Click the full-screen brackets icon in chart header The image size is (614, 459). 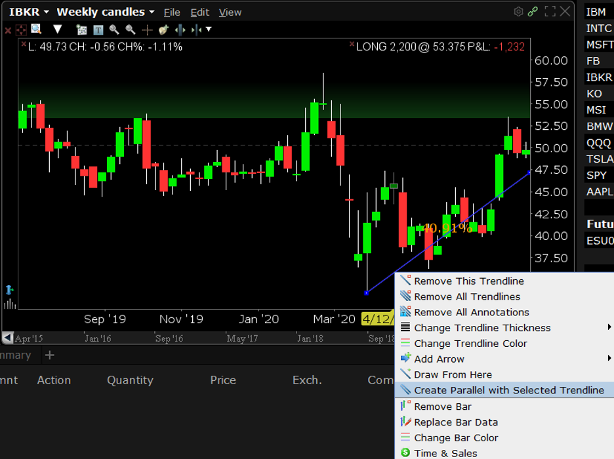pos(550,12)
